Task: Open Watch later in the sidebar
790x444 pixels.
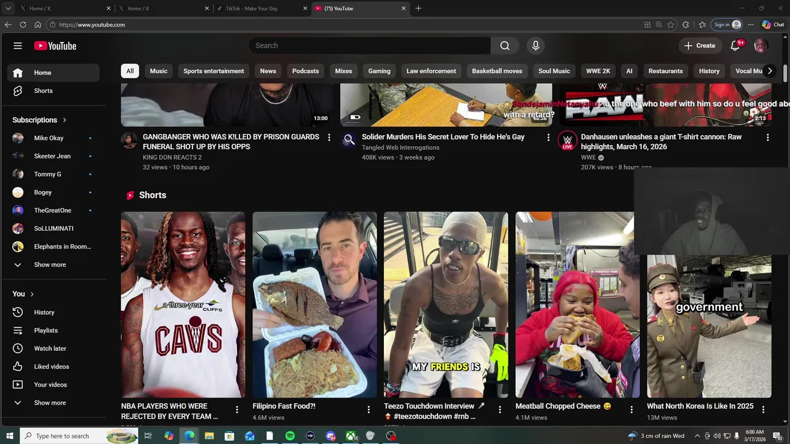Action: 53,348
